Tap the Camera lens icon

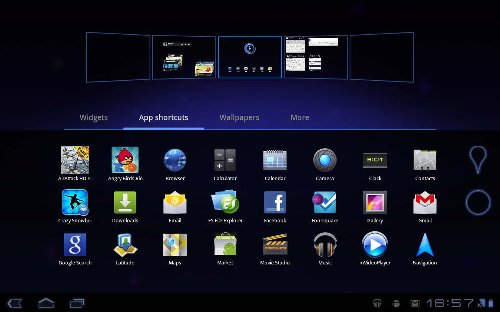325,160
